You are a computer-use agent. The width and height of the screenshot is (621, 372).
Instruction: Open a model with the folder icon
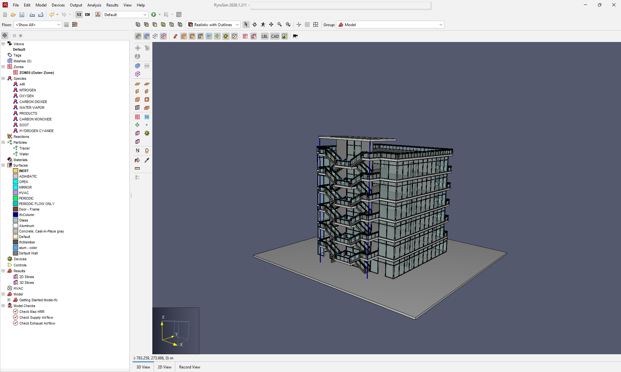(13, 15)
